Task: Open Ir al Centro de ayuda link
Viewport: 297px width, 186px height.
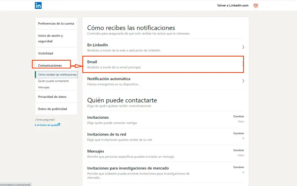Action: 46,125
